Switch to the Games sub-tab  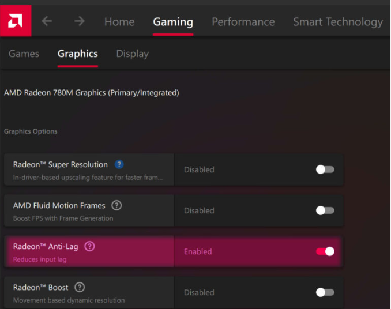click(24, 54)
